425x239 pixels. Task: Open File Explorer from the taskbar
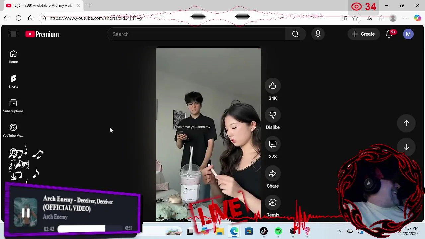click(x=219, y=232)
